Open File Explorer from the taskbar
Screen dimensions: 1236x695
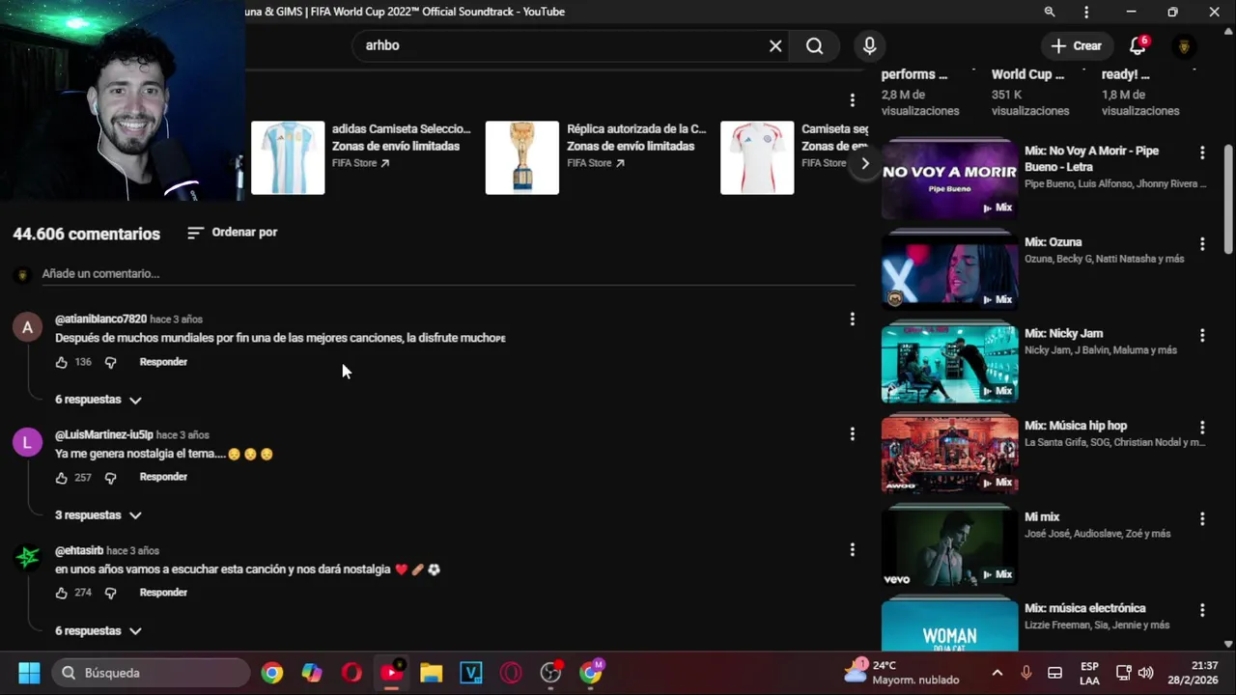point(431,673)
